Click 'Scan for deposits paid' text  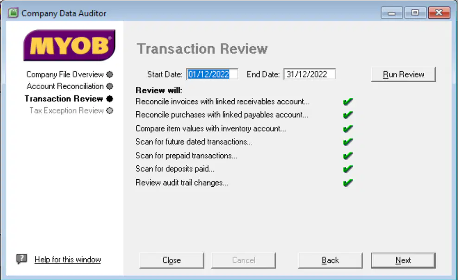[175, 169]
